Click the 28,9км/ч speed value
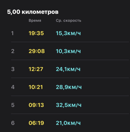This screenshot has width=130, height=132. tap(69, 87)
